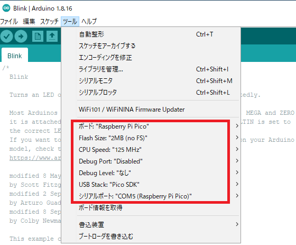Open the ファイル menu

point(9,21)
